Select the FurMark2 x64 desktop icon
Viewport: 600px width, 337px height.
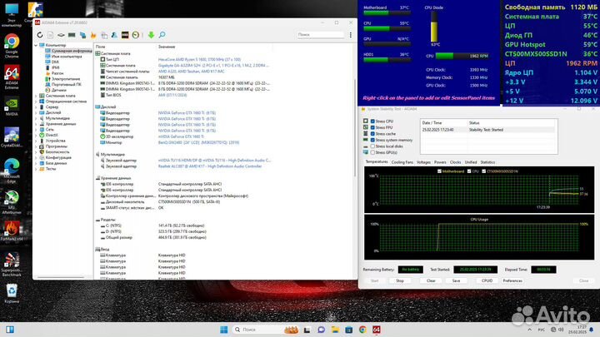12,231
